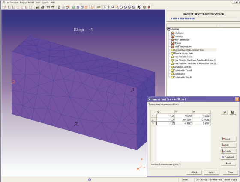Open the Help menu
This screenshot has width=240, height=182.
53,3
